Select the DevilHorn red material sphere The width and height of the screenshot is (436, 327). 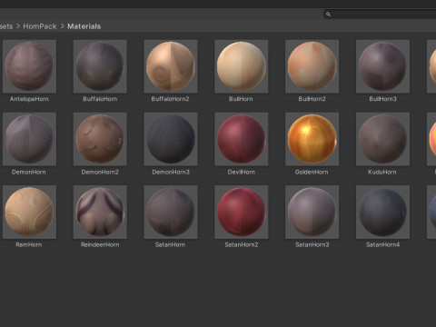click(242, 139)
